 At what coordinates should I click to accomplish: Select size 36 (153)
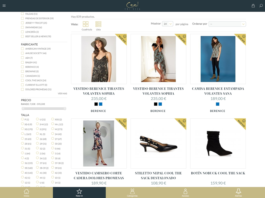22,163
